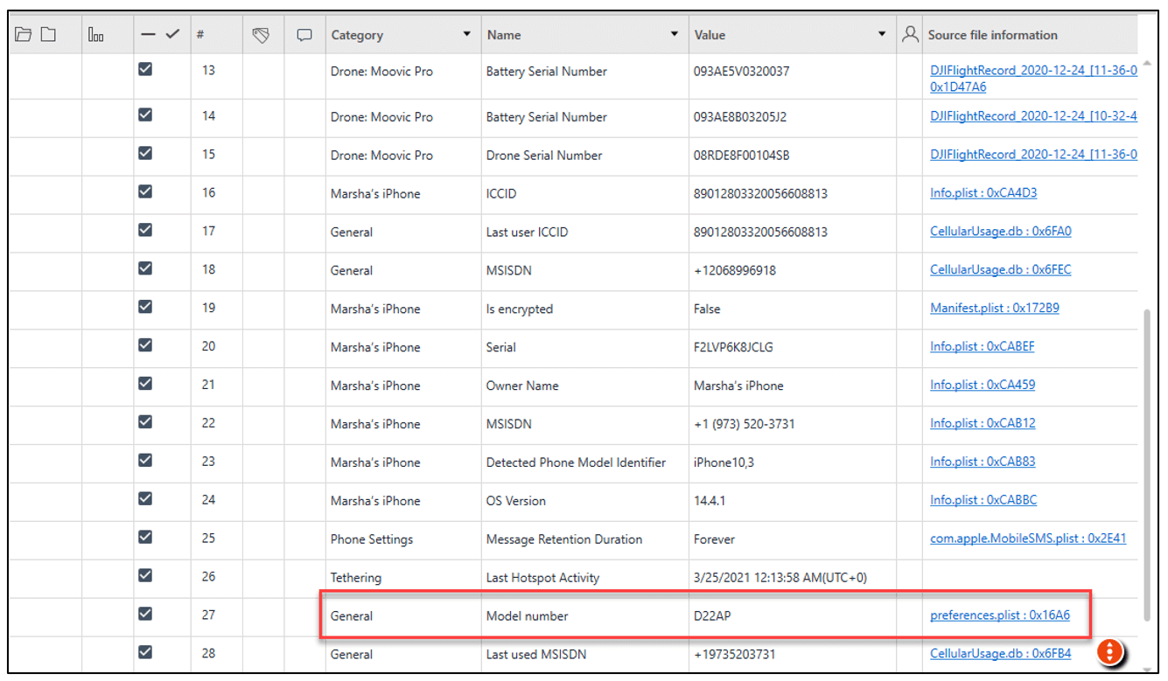The height and width of the screenshot is (681, 1168).
Task: Click the open folder icon in header
Action: coord(24,33)
